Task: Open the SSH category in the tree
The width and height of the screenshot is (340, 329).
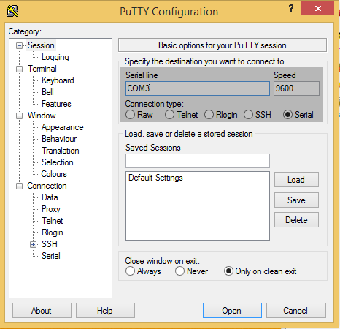Action: 50,244
